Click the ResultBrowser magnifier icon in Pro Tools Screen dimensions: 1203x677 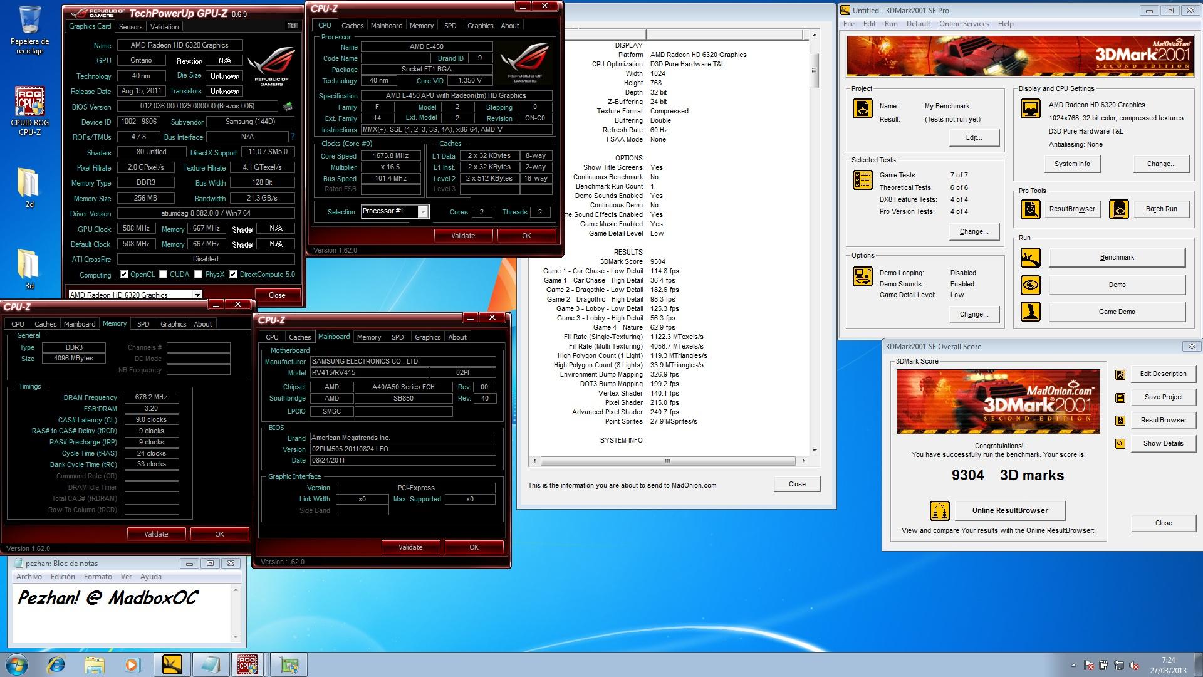[x=1030, y=209]
